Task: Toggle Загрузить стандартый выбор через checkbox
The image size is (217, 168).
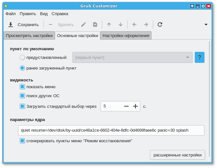Action: 22,106
